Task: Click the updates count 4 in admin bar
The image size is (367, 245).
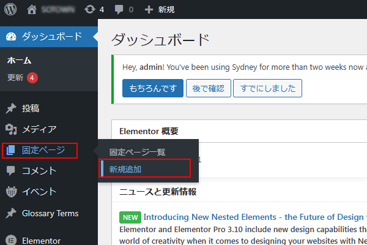Action: pyautogui.click(x=102, y=10)
